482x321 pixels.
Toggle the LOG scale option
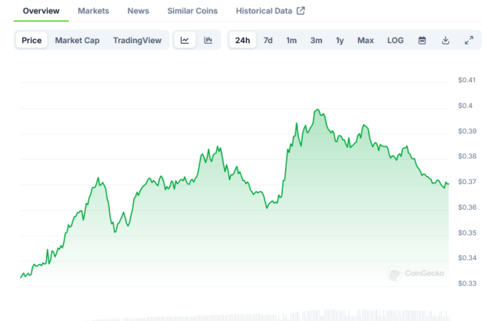click(x=396, y=41)
